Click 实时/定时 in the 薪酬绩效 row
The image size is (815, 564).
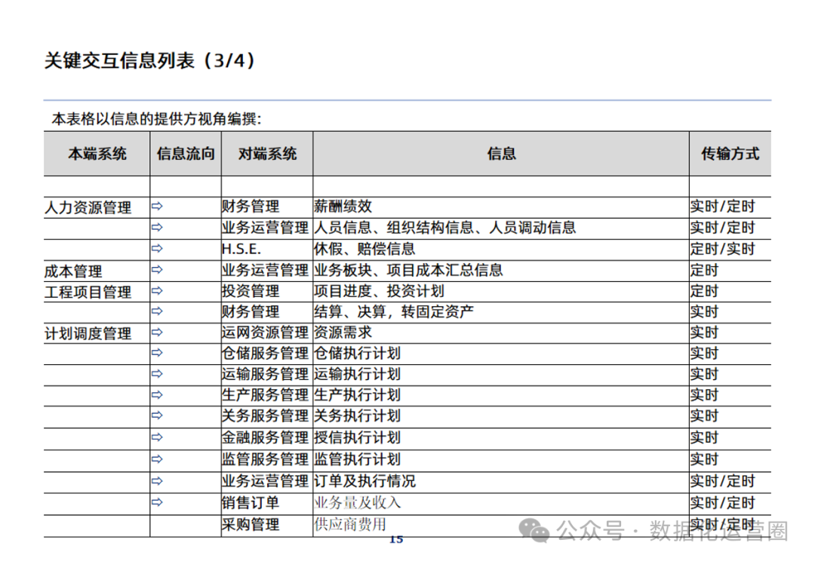coord(722,206)
